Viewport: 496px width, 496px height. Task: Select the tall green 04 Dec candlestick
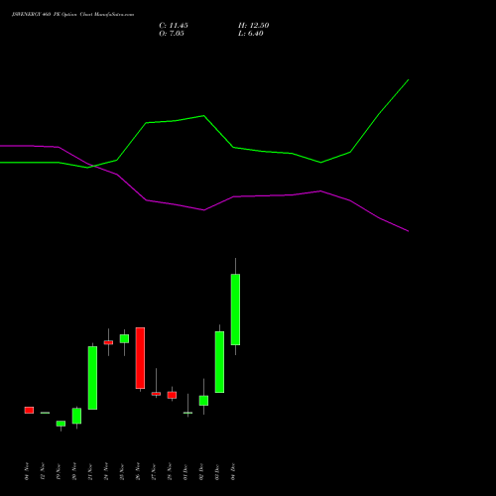235,310
